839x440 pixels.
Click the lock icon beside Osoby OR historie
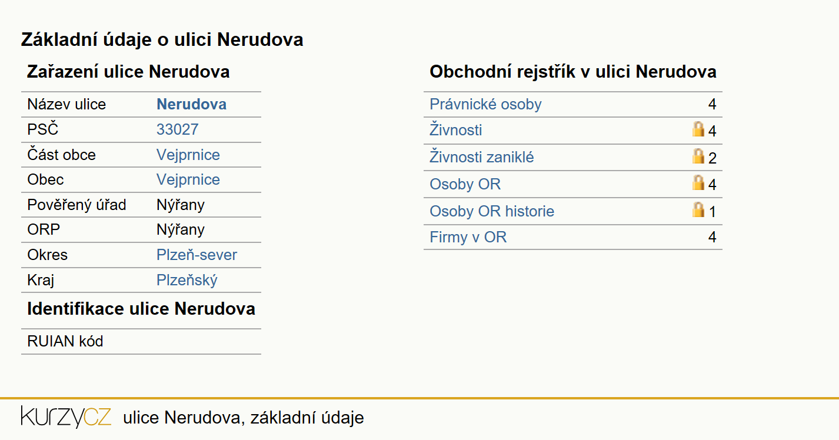point(698,210)
